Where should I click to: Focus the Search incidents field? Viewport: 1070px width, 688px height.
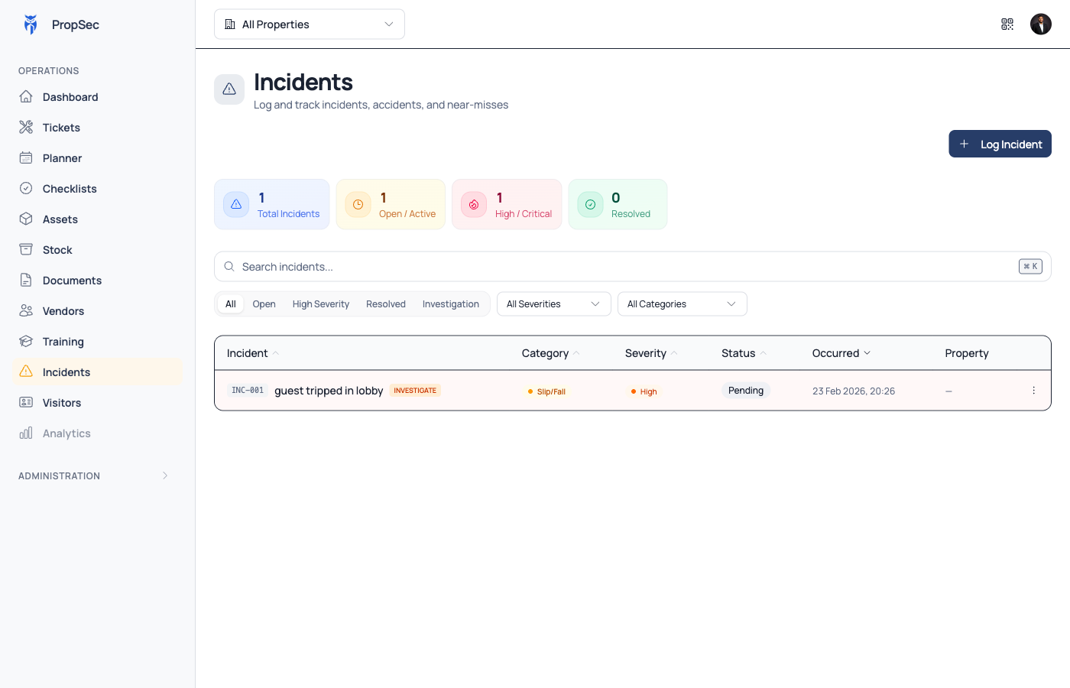633,267
